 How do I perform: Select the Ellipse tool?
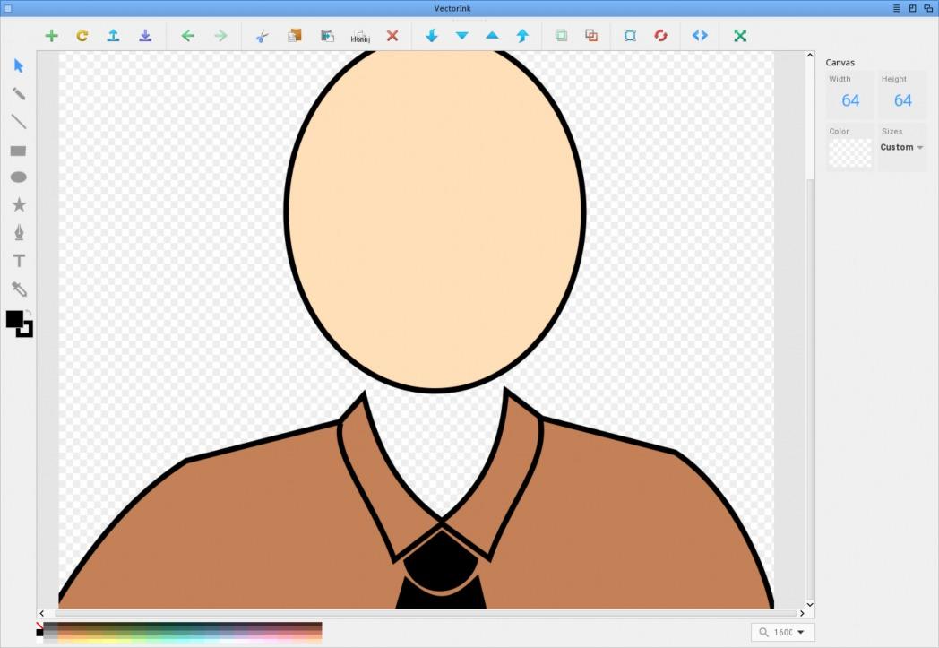click(19, 177)
